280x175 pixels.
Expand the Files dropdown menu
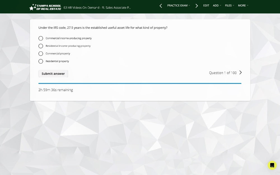click(229, 6)
